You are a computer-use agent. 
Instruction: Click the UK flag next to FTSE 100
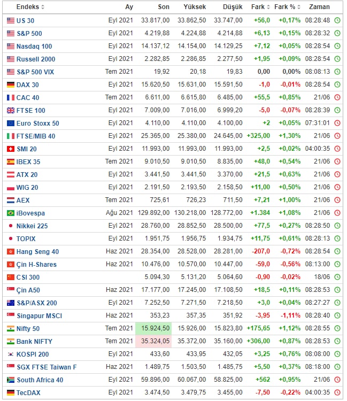point(11,110)
